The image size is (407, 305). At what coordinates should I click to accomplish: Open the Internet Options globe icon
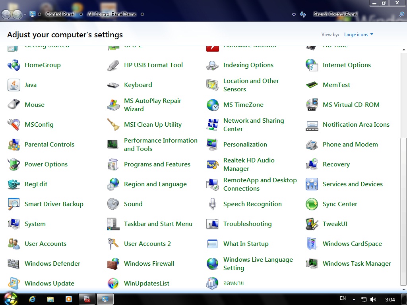(312, 65)
